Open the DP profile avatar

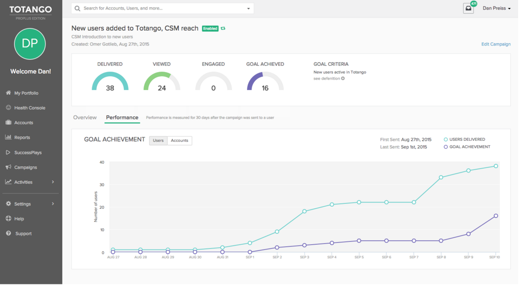coord(30,44)
